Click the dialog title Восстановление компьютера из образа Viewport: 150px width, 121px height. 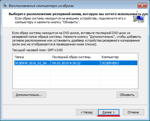[x=41, y=6]
